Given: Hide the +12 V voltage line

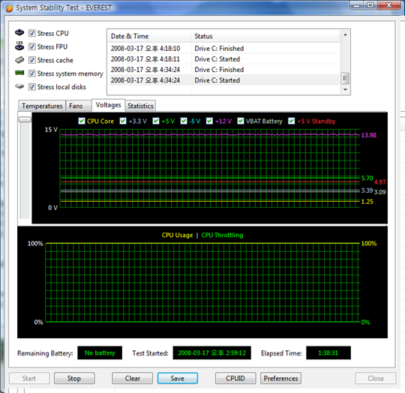Looking at the screenshot, I should click(x=209, y=121).
